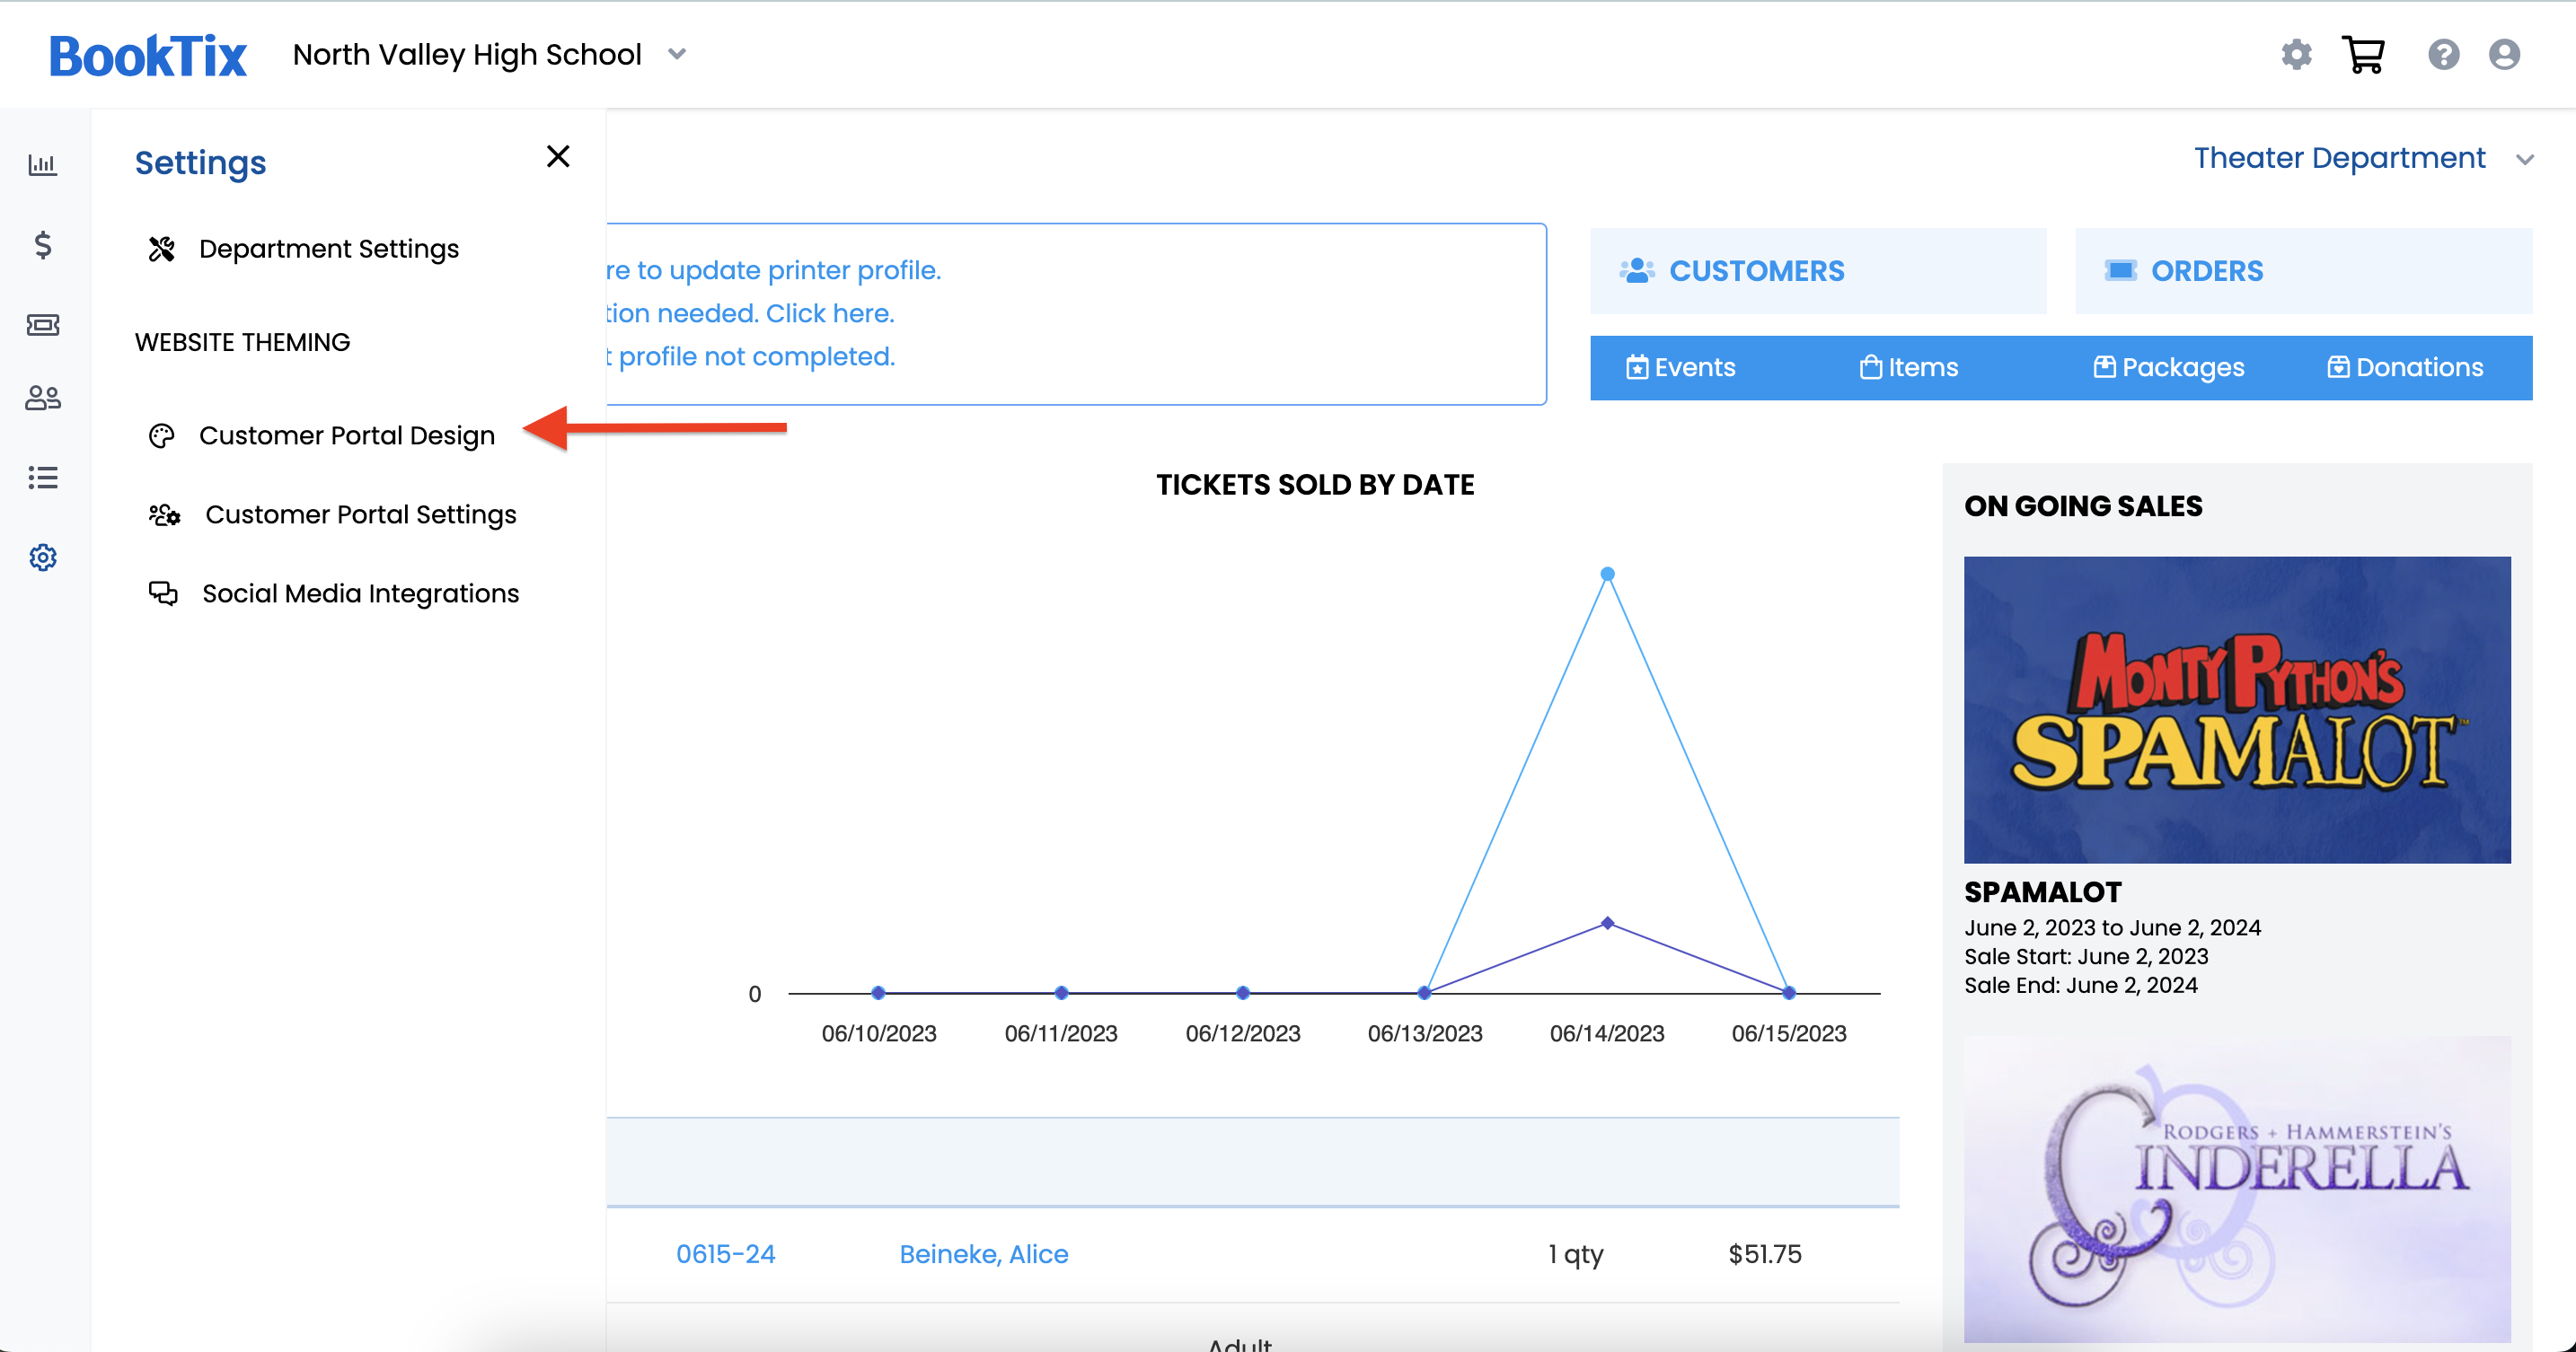Open the reports chart icon in sidebar
The image size is (2576, 1352).
42,165
